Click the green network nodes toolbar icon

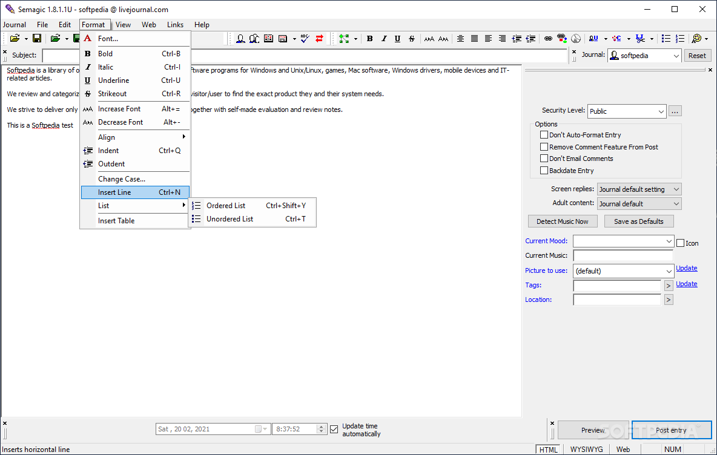pyautogui.click(x=344, y=39)
